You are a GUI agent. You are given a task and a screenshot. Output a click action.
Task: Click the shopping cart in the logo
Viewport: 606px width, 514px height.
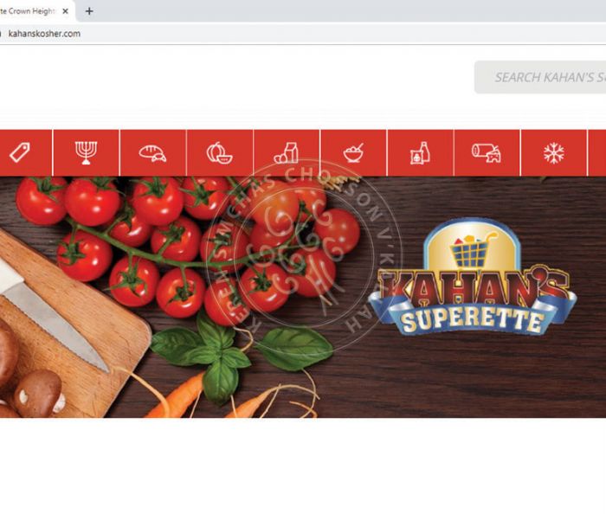click(473, 249)
